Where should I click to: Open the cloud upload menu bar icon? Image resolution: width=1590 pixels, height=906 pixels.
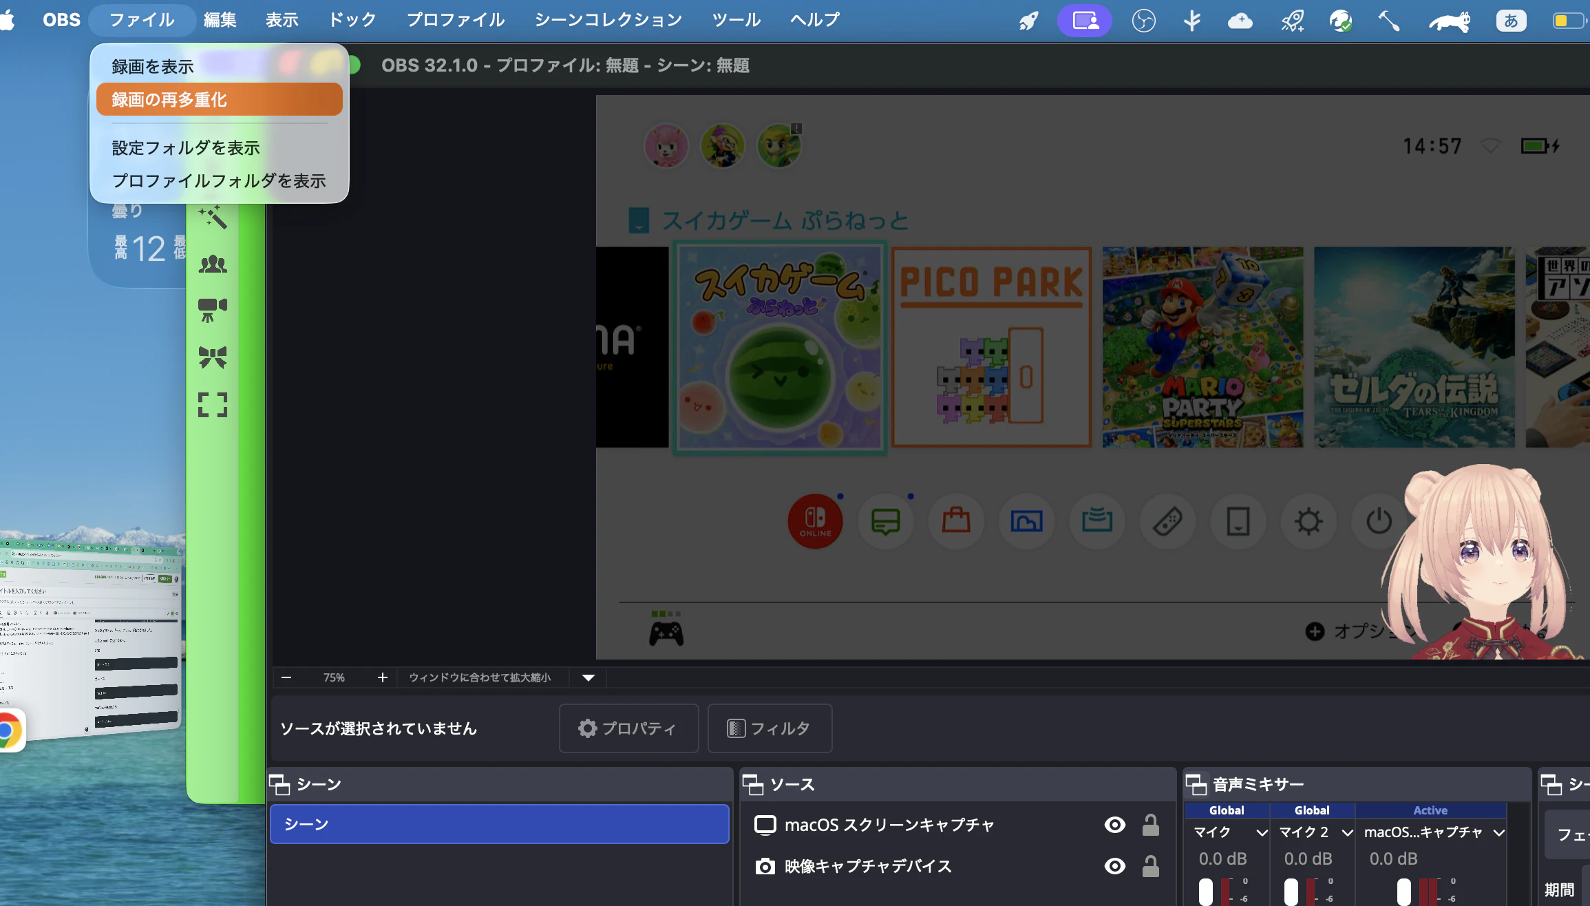[1240, 21]
